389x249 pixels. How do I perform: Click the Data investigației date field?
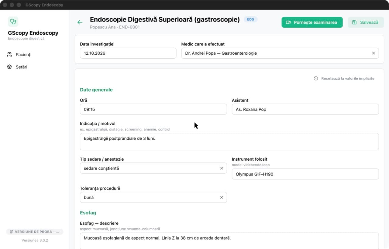[128, 53]
